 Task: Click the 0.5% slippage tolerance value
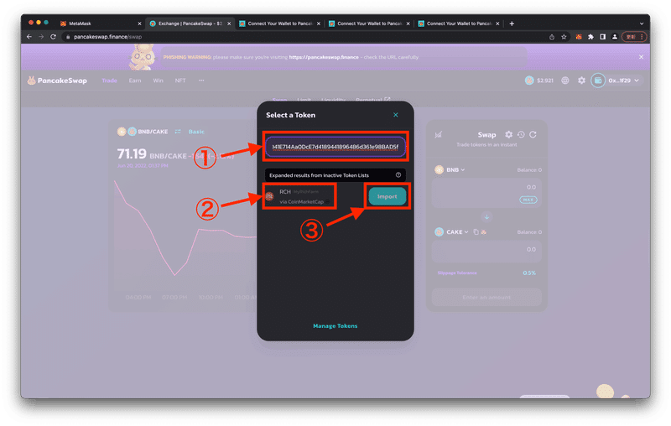coord(529,273)
